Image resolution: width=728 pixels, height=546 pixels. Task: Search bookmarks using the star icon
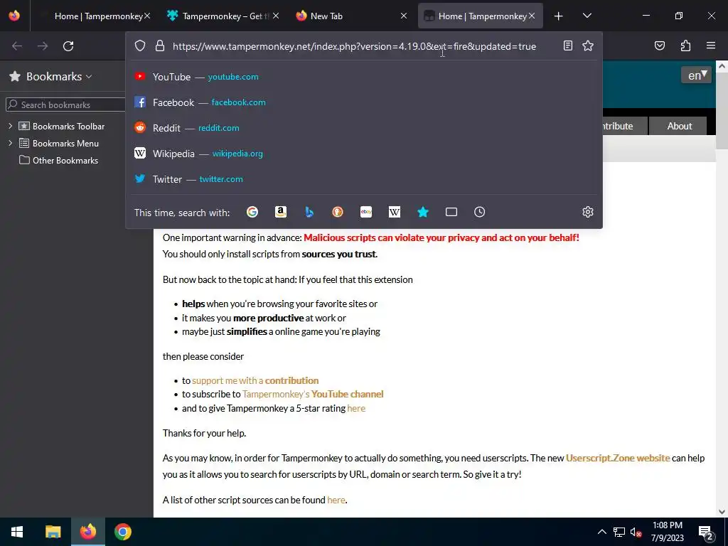point(423,212)
